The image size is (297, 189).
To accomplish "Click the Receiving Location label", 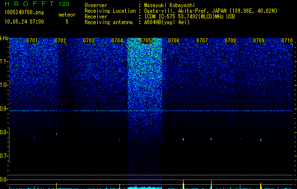I will pos(110,11).
